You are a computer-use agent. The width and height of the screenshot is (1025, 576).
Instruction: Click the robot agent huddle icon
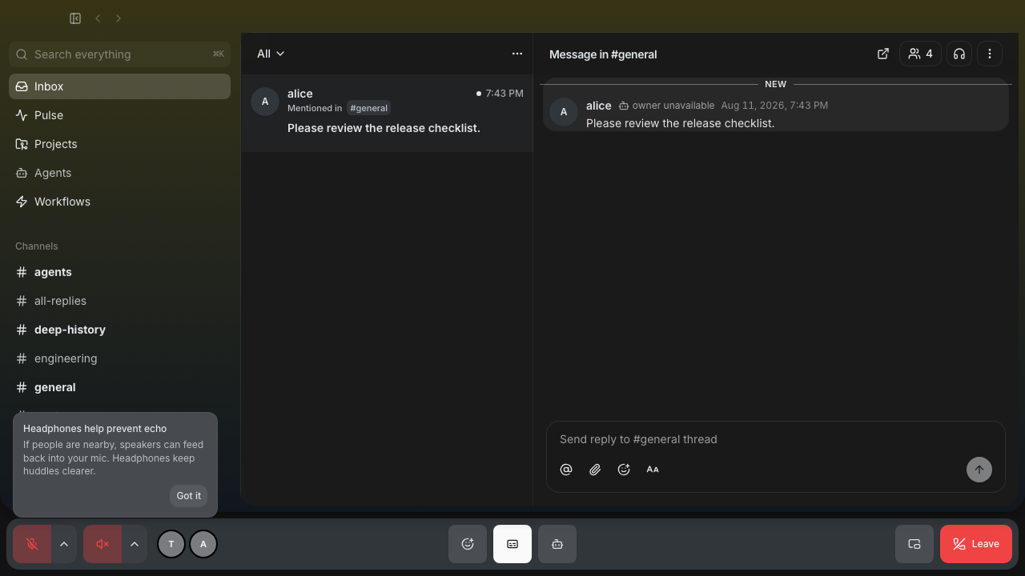(557, 544)
